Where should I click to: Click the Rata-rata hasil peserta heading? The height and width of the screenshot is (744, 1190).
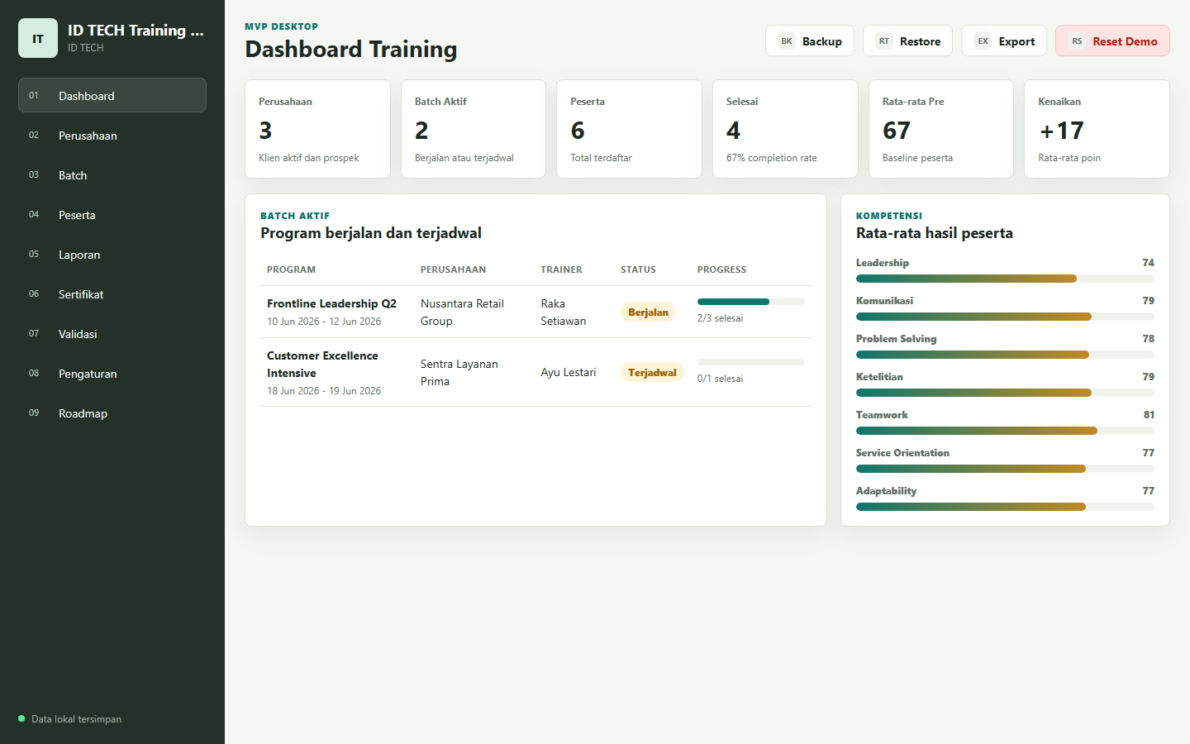point(935,233)
